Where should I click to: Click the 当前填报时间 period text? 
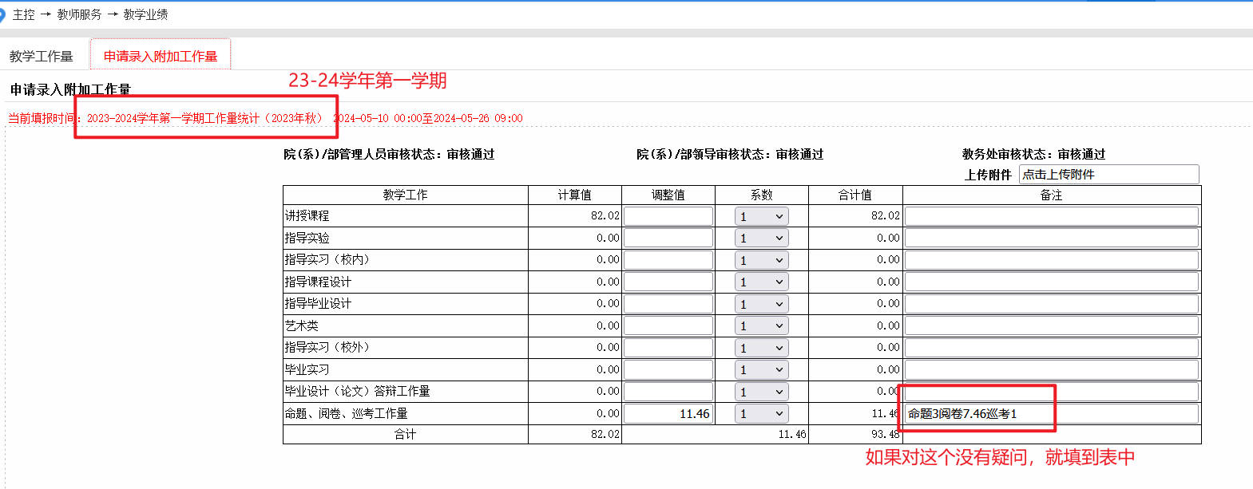(265, 118)
